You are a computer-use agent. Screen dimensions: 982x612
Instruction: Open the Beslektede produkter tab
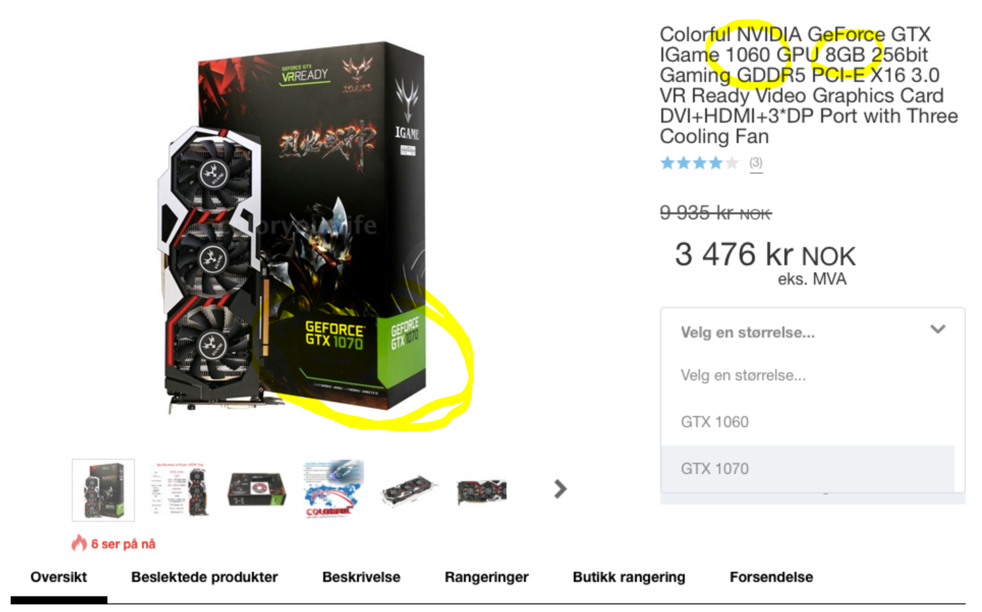[x=204, y=577]
